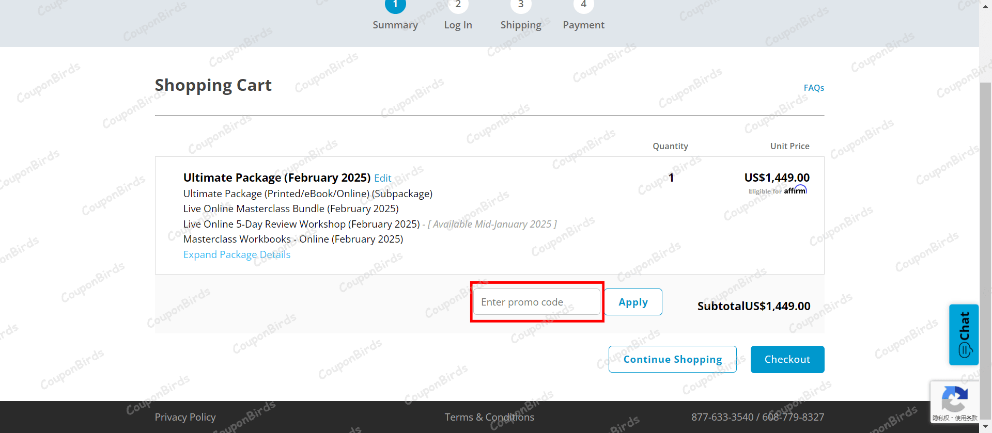Click the step 3 circle icon

(520, 5)
